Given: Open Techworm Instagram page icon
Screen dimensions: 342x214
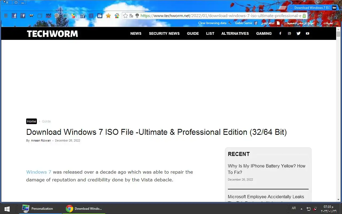Looking at the screenshot, I should 289,33.
